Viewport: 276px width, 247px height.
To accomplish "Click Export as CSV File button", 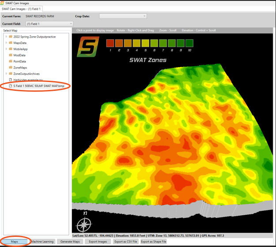I will pos(126,242).
